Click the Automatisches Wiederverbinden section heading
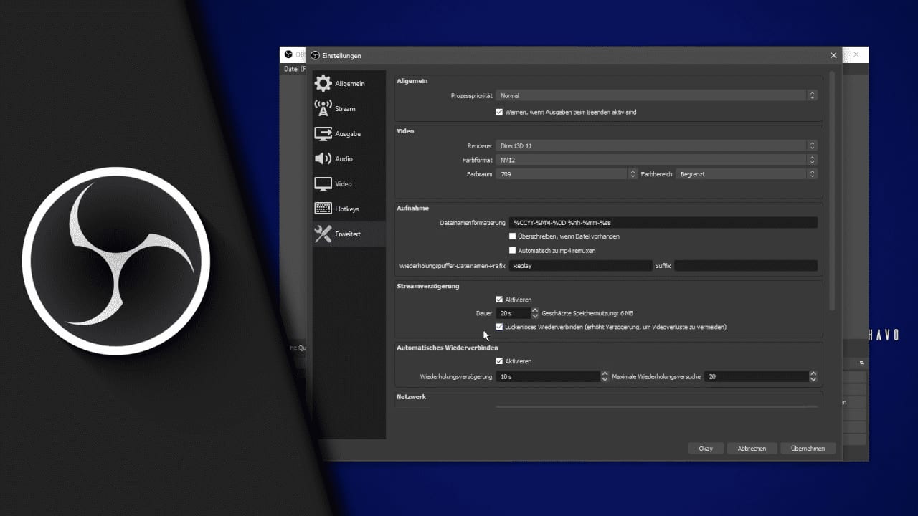This screenshot has width=918, height=516. [448, 348]
